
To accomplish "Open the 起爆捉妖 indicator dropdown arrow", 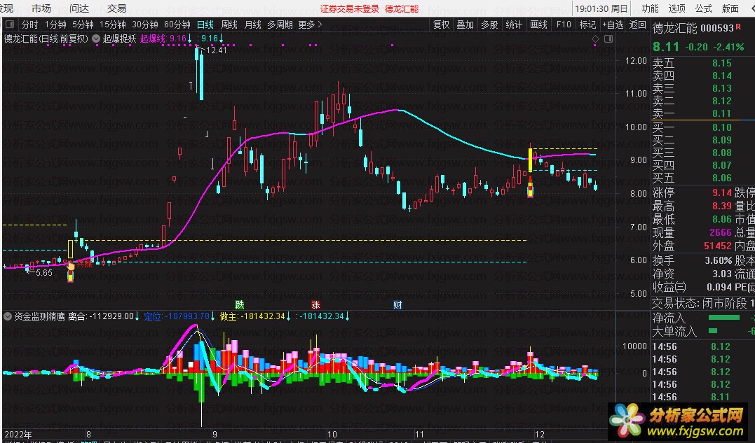I will (x=96, y=38).
